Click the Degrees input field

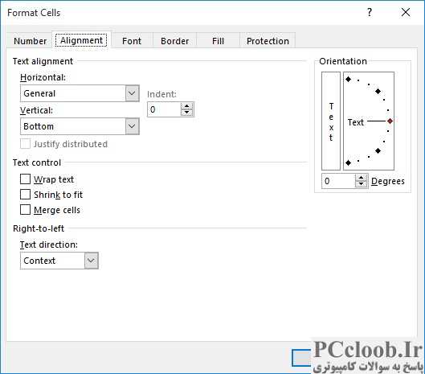click(x=338, y=181)
